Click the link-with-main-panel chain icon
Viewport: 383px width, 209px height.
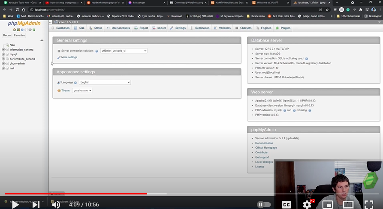pyautogui.click(x=42, y=40)
